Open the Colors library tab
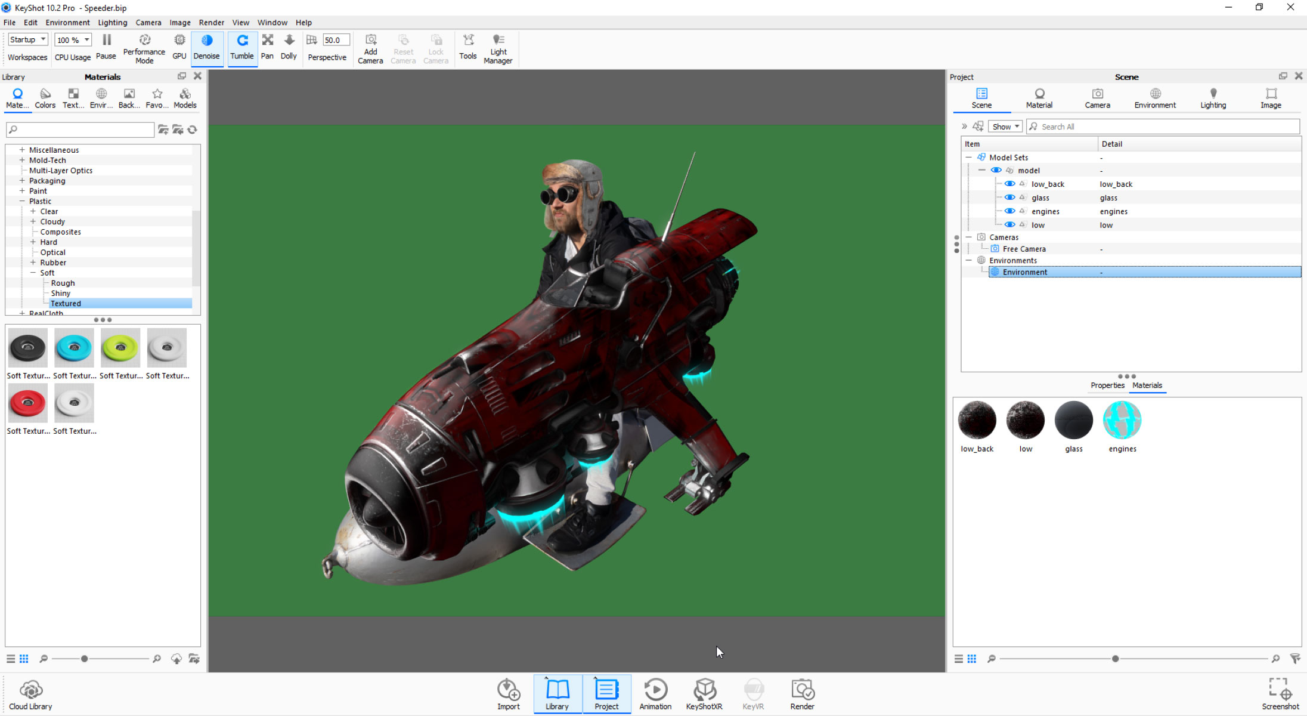1307x716 pixels. click(x=45, y=98)
